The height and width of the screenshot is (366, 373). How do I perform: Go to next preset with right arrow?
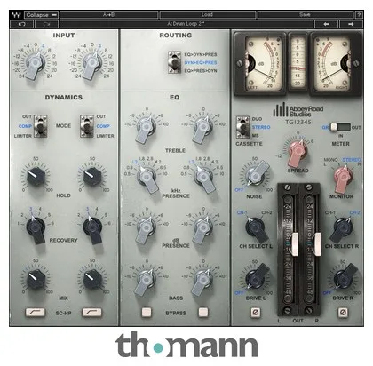(x=351, y=24)
